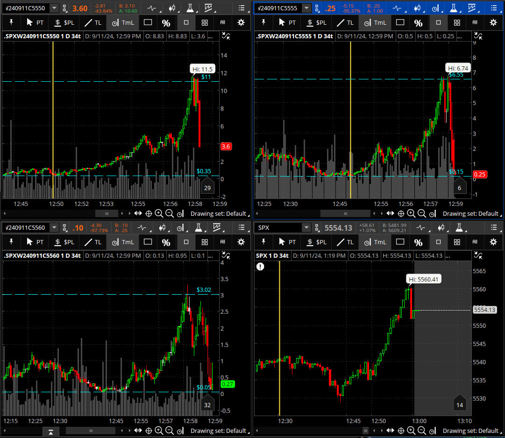This screenshot has width=505, height=438.
Task: Open the list menu in top-left chart header
Action: click(x=241, y=8)
